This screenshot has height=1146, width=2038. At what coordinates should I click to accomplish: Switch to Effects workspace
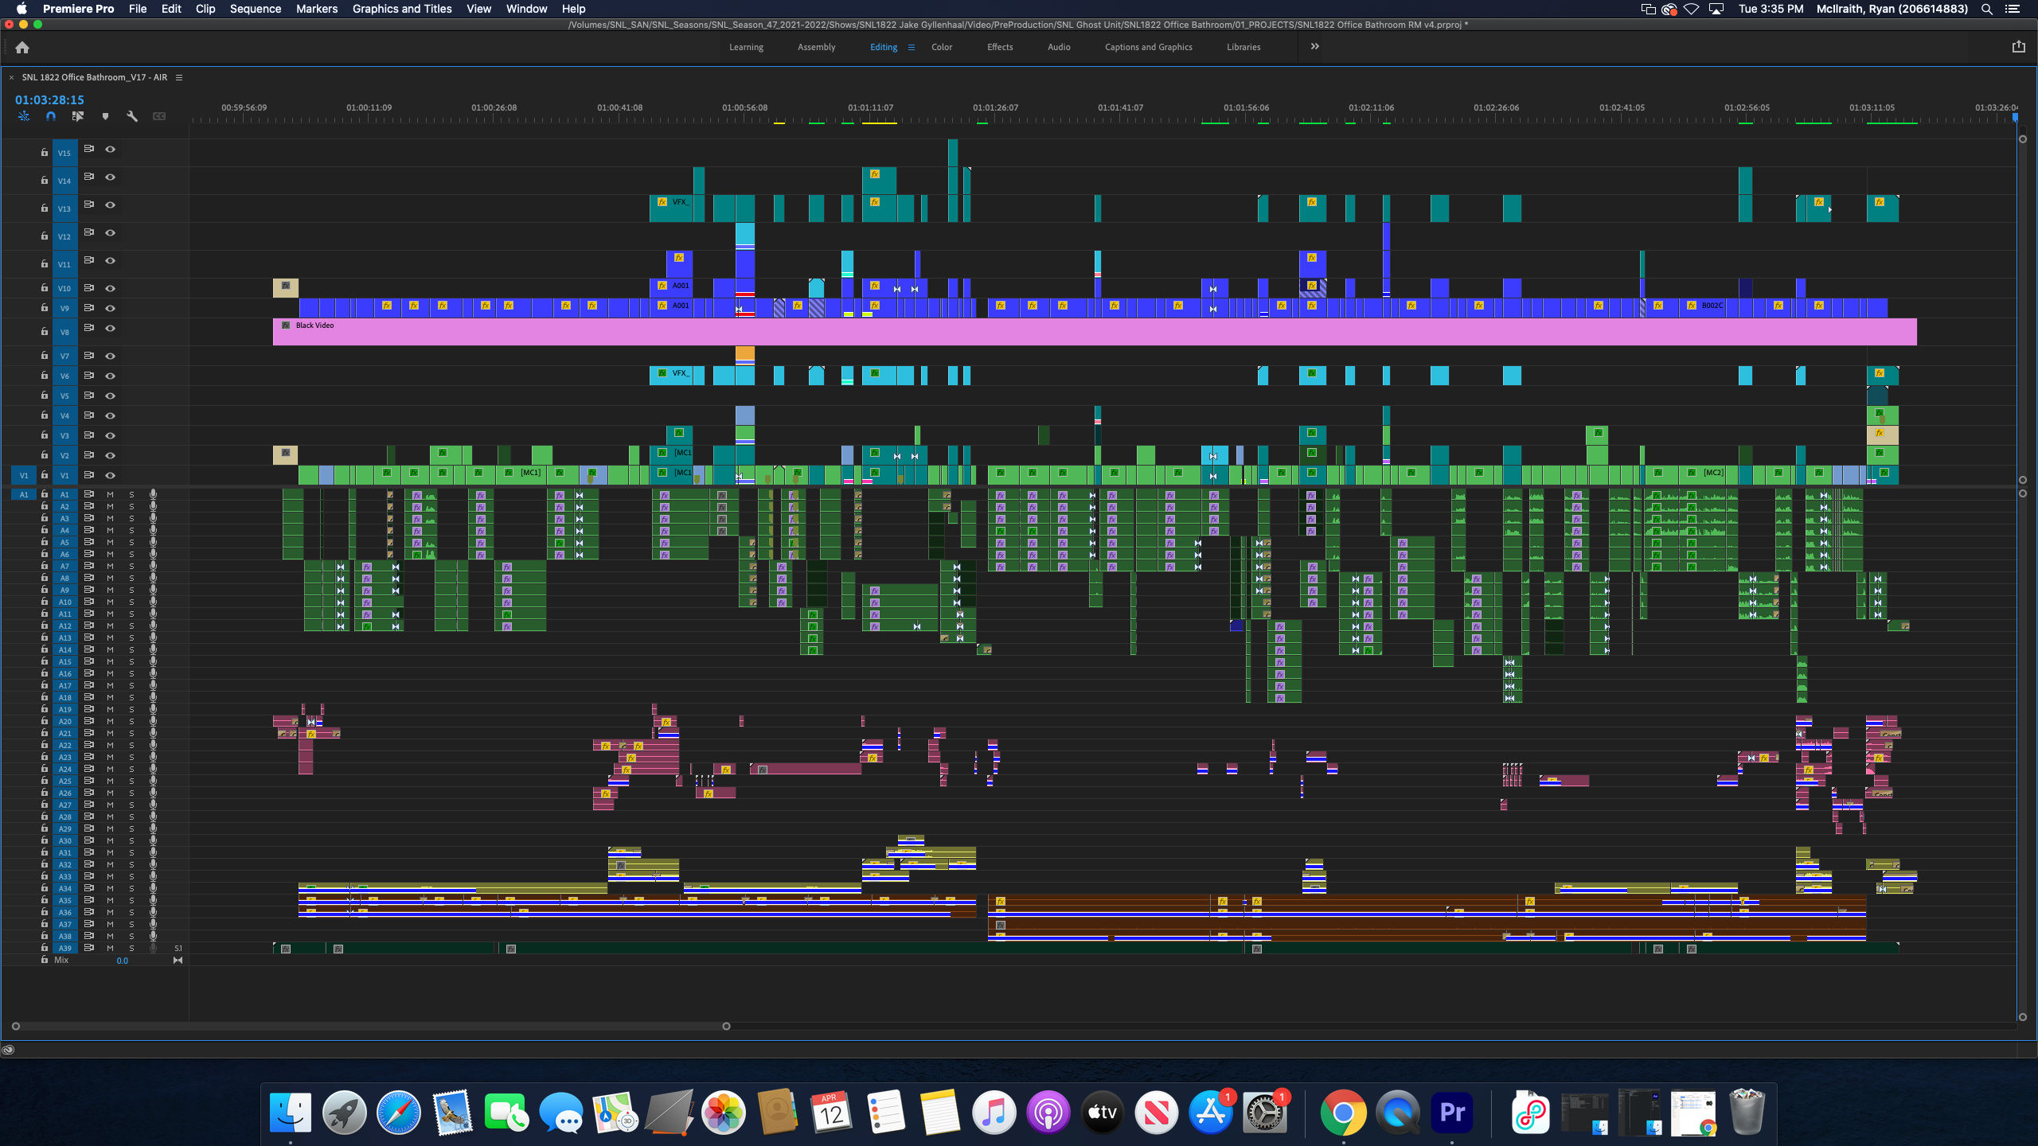[x=1000, y=47]
